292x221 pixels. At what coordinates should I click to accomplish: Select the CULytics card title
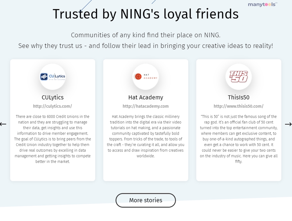tap(53, 98)
